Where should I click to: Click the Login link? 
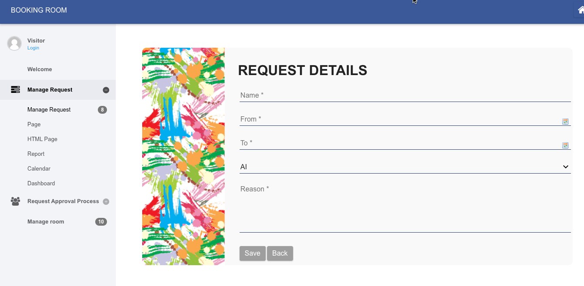33,48
